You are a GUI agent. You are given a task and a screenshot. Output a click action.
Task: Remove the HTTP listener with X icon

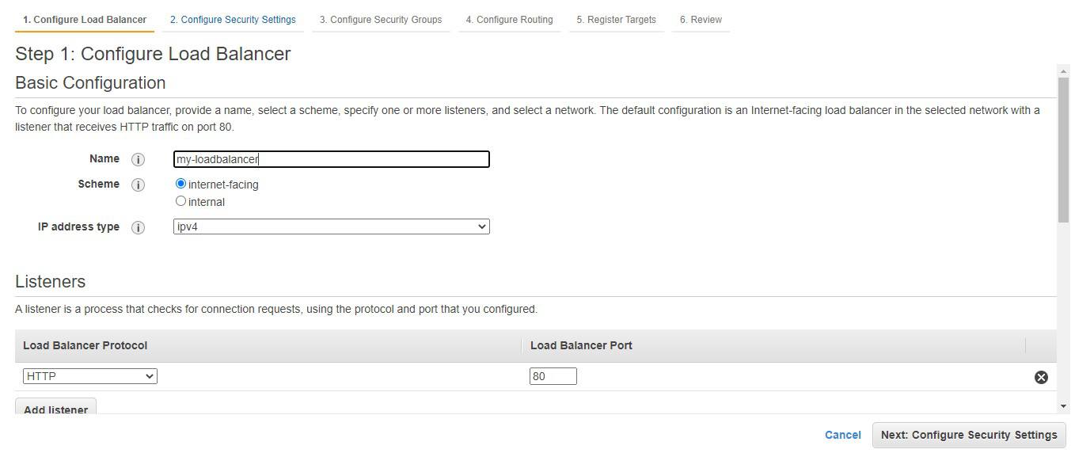tap(1041, 377)
